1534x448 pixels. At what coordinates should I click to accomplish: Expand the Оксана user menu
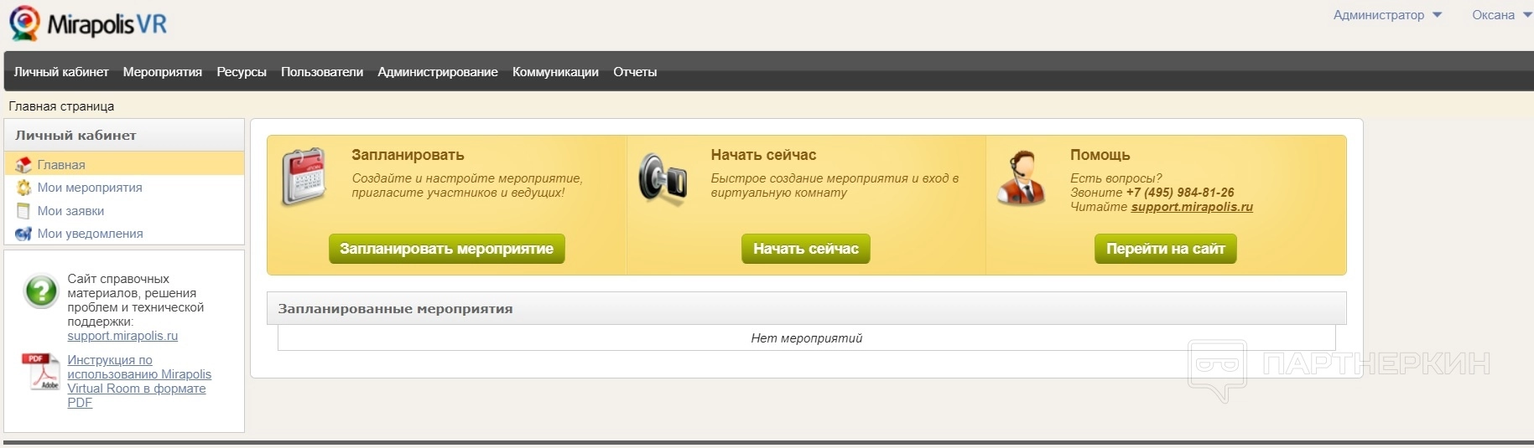coord(1501,15)
